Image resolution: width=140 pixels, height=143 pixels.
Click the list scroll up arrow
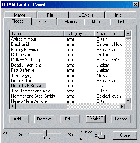128,33
